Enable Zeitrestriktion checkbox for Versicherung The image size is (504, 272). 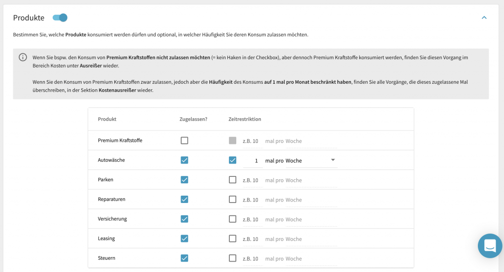tap(232, 219)
